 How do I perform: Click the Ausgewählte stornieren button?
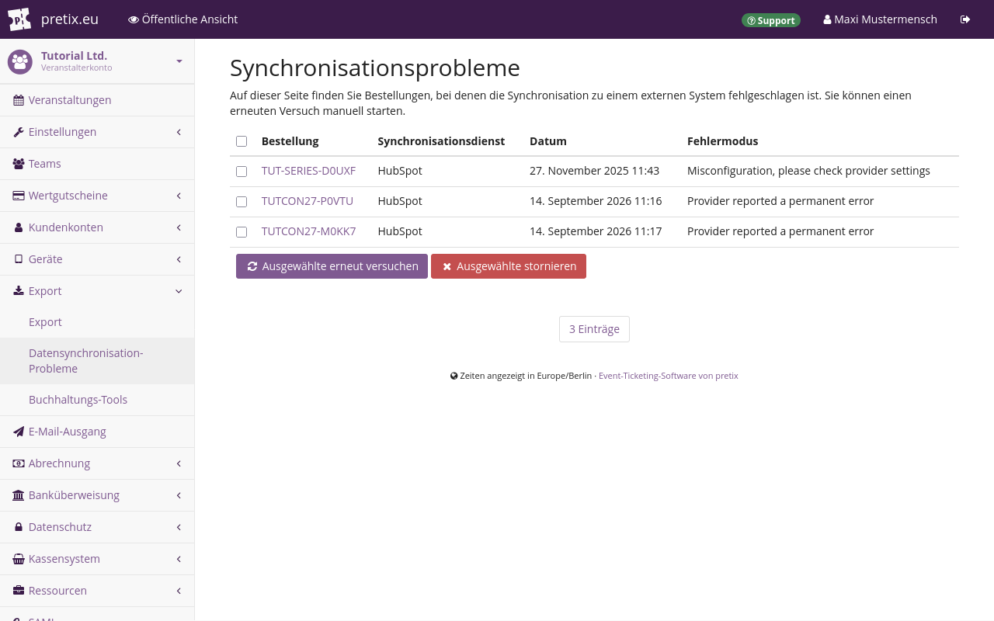pos(509,266)
